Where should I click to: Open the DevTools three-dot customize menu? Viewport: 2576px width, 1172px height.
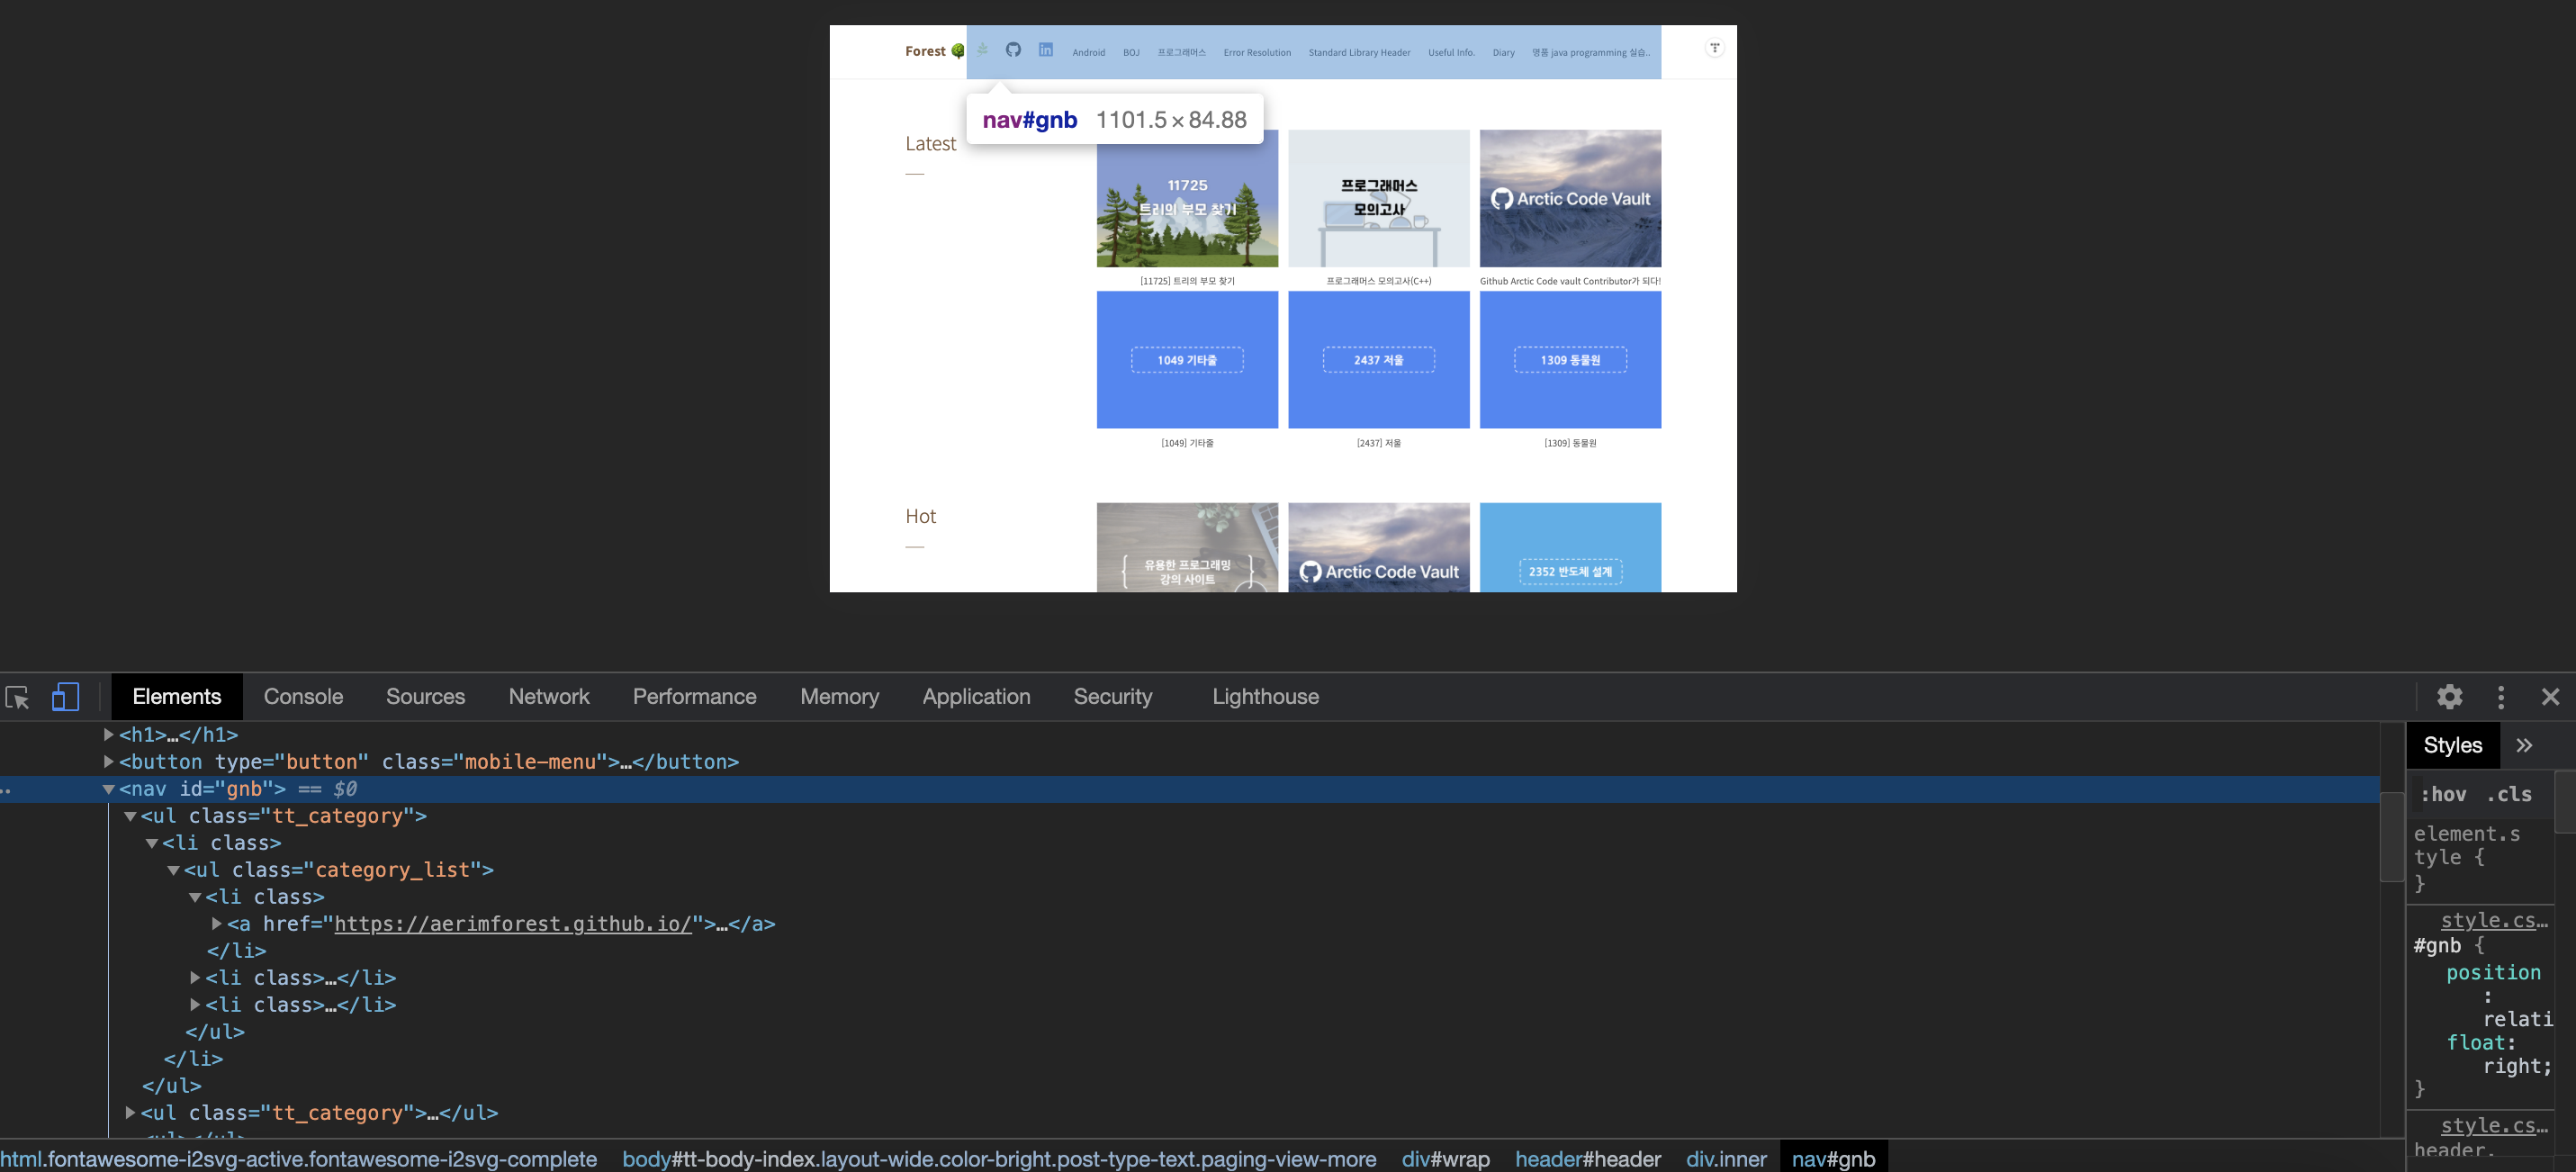point(2501,697)
